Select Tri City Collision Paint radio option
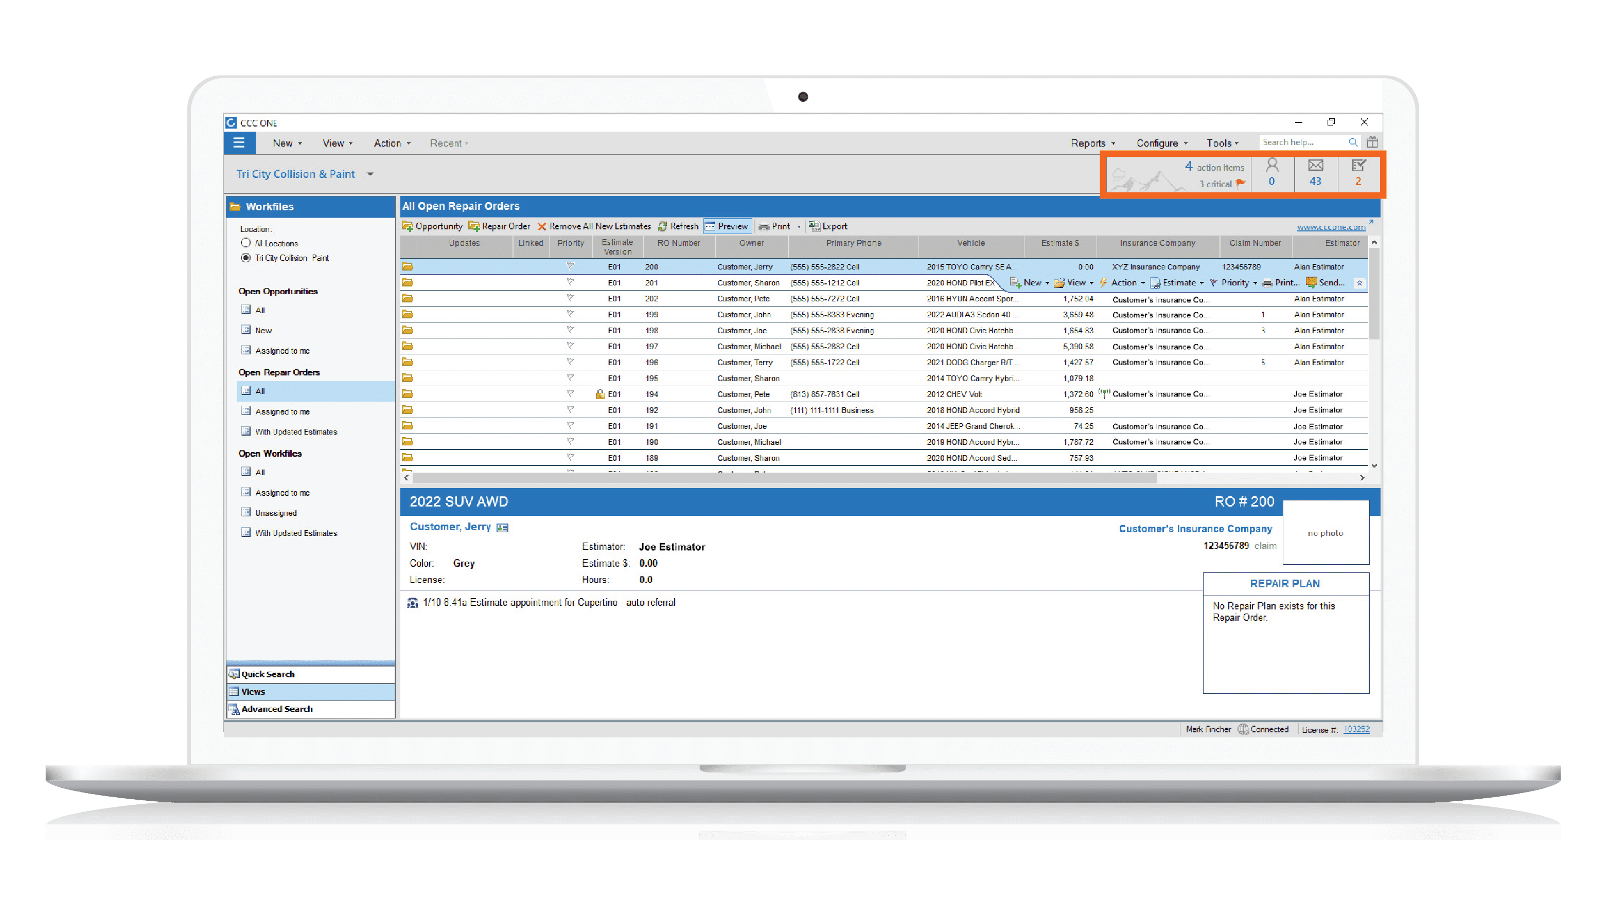 (x=246, y=258)
